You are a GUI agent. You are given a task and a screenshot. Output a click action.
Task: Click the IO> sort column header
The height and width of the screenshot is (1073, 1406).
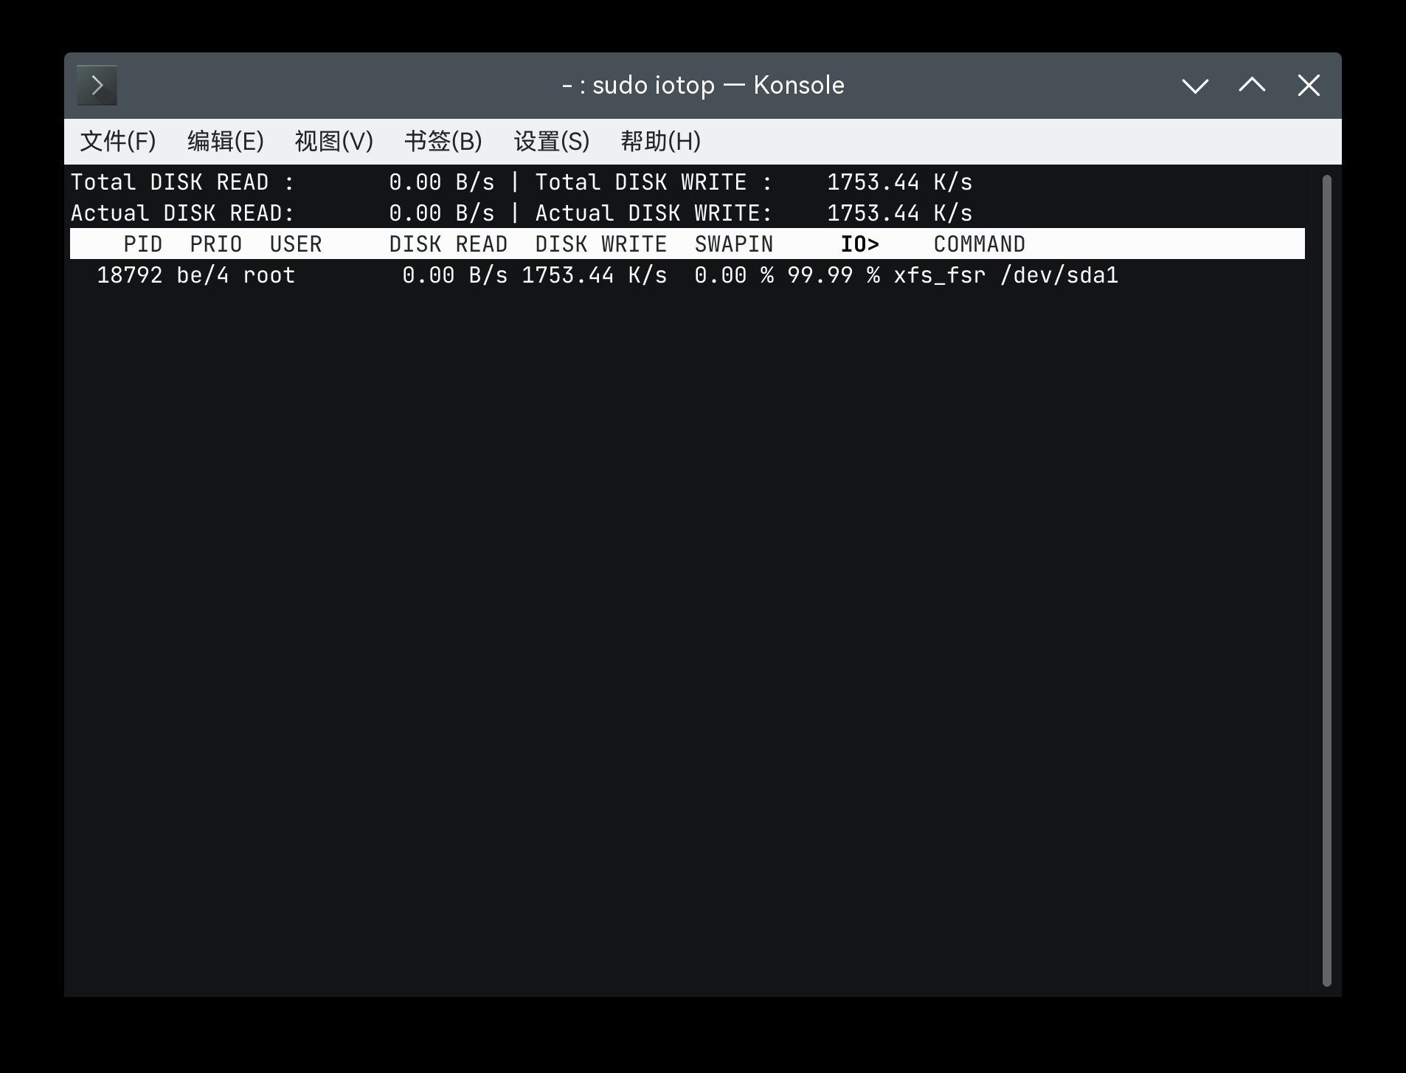click(x=860, y=244)
